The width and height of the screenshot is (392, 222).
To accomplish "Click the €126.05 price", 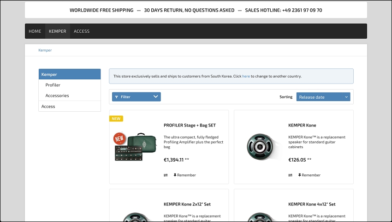I will [x=297, y=160].
